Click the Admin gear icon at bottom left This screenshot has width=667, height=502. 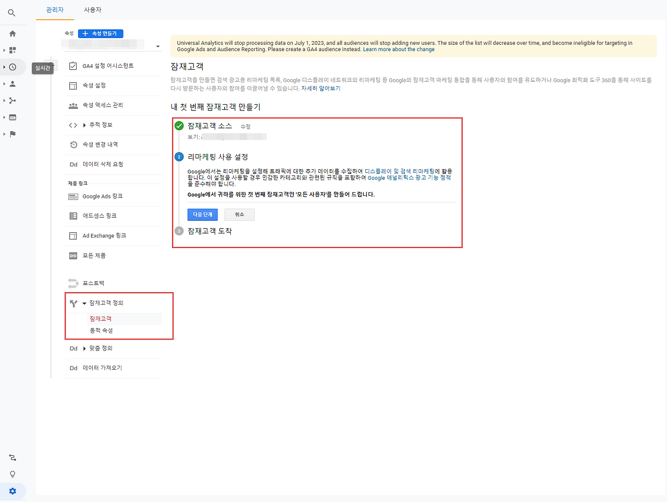13,491
